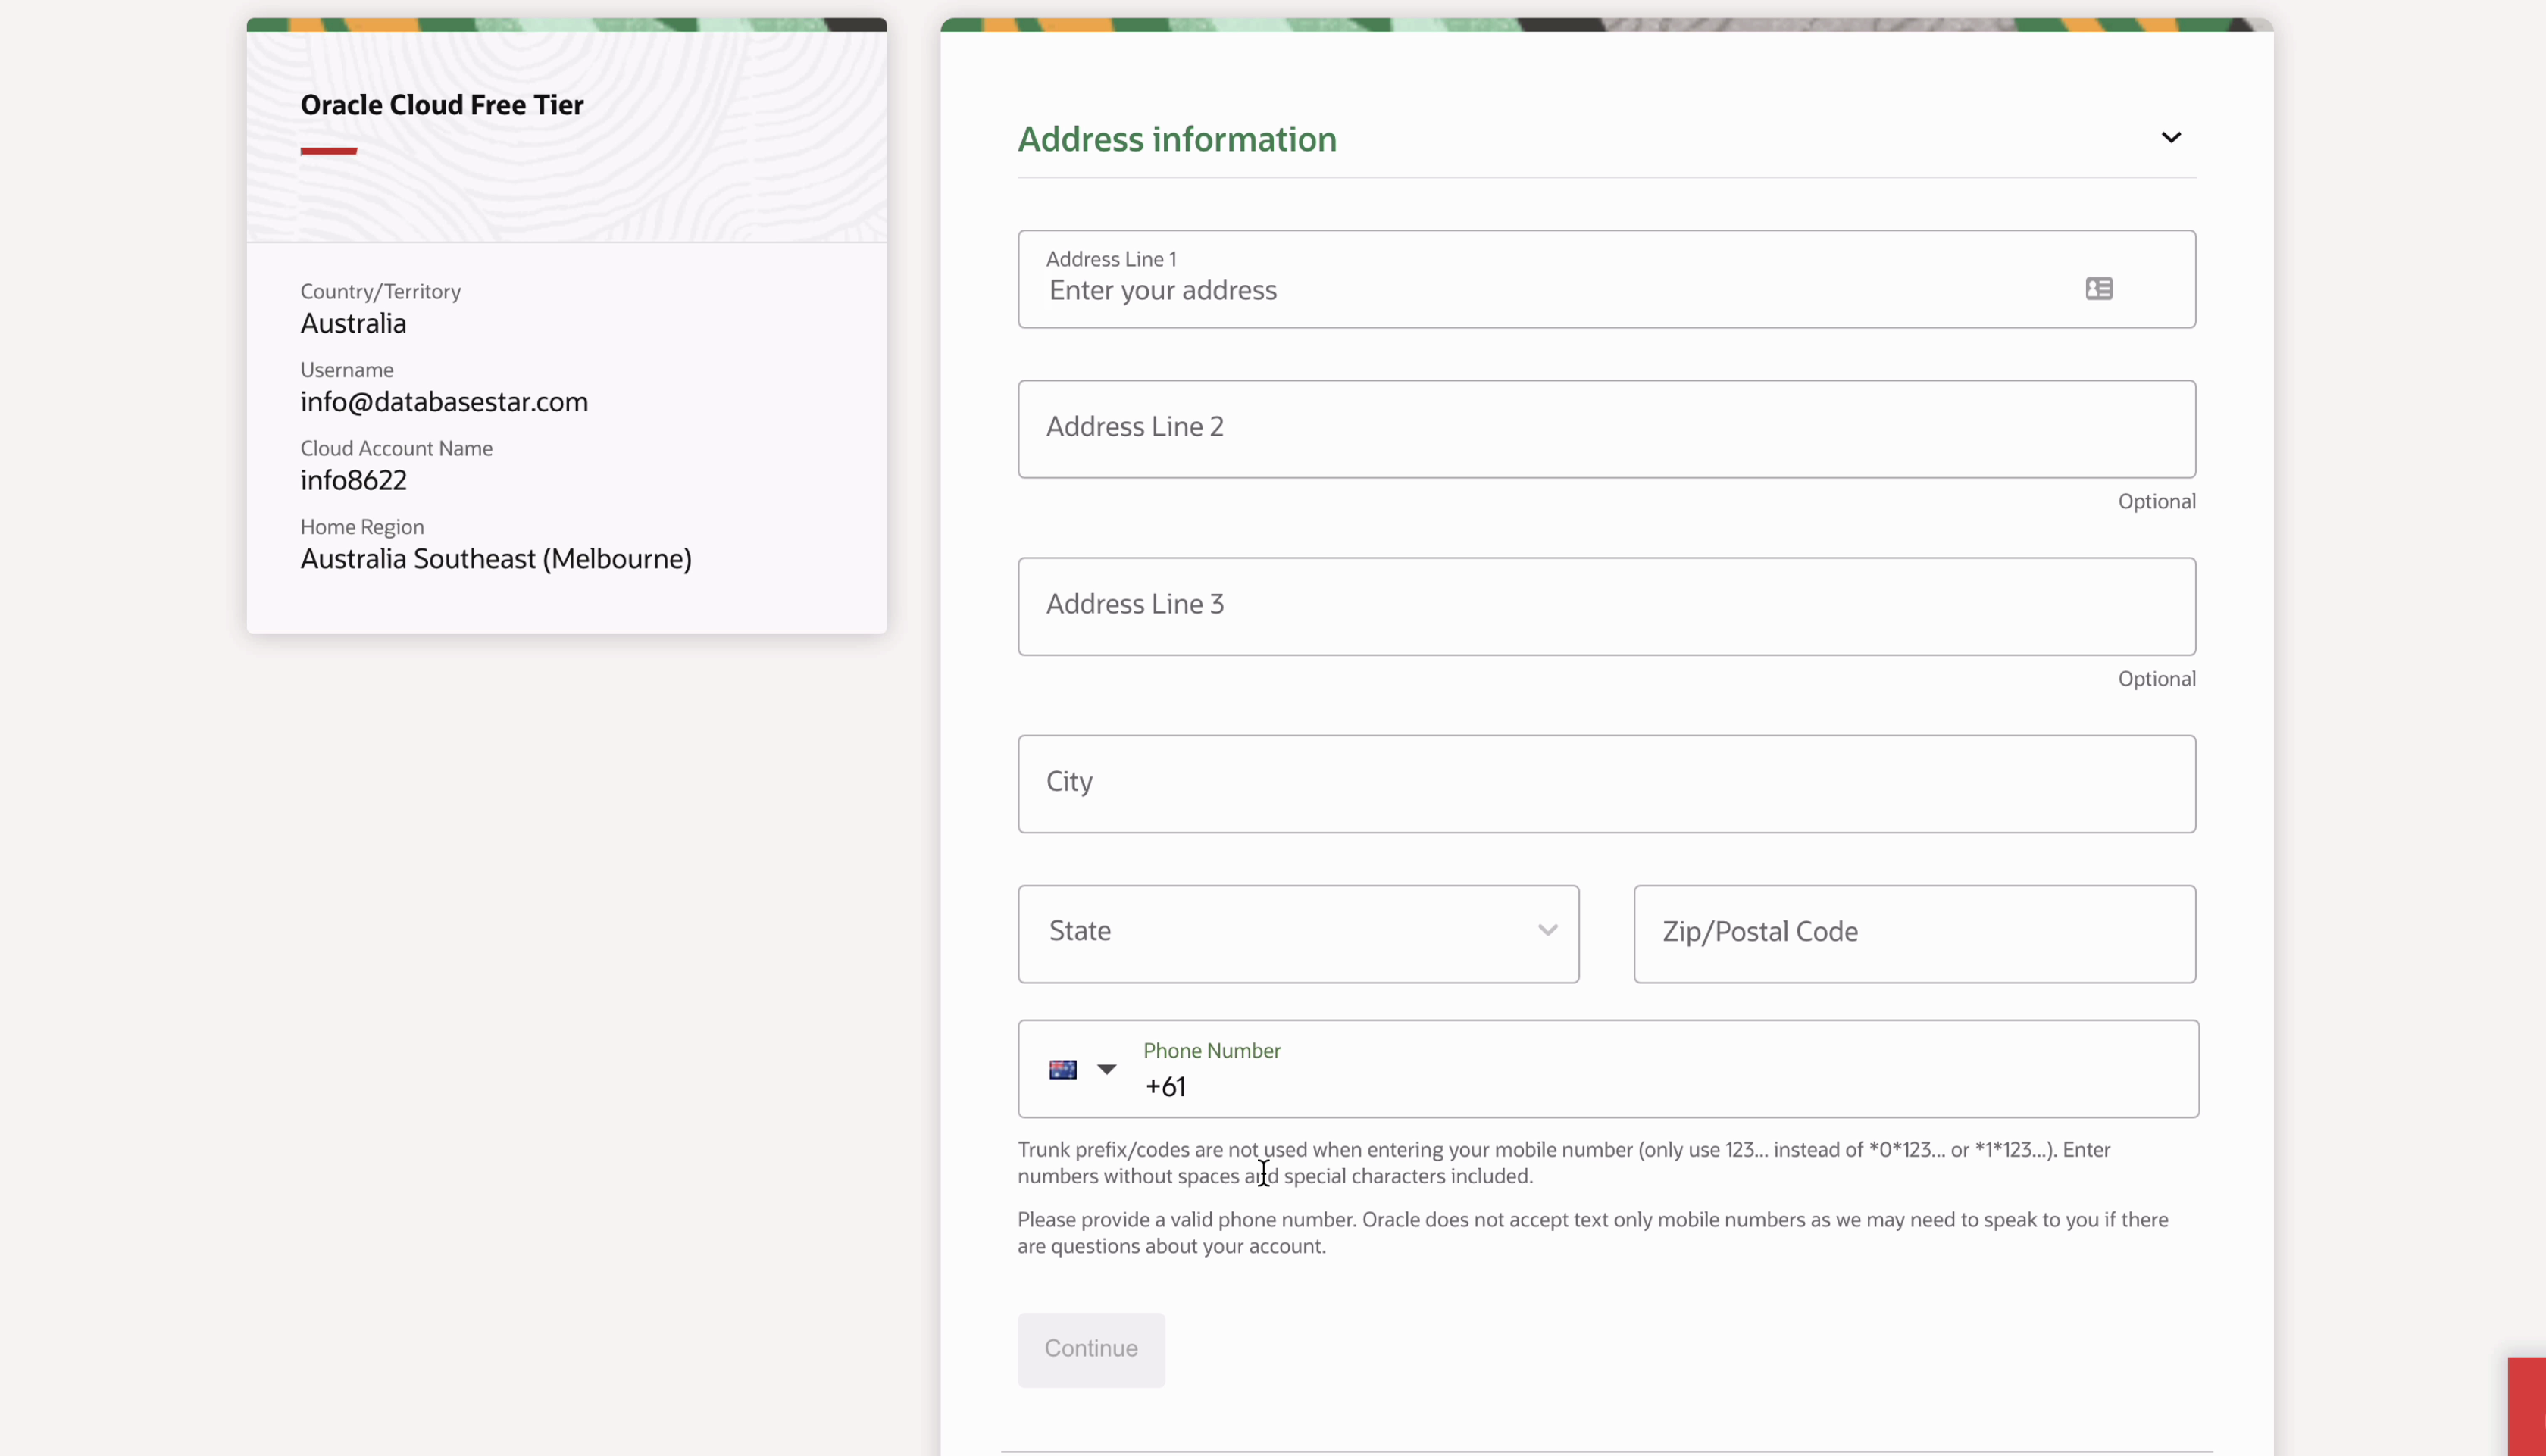Screen dimensions: 2546x1456
Task: Click the City input field
Action: point(1605,783)
